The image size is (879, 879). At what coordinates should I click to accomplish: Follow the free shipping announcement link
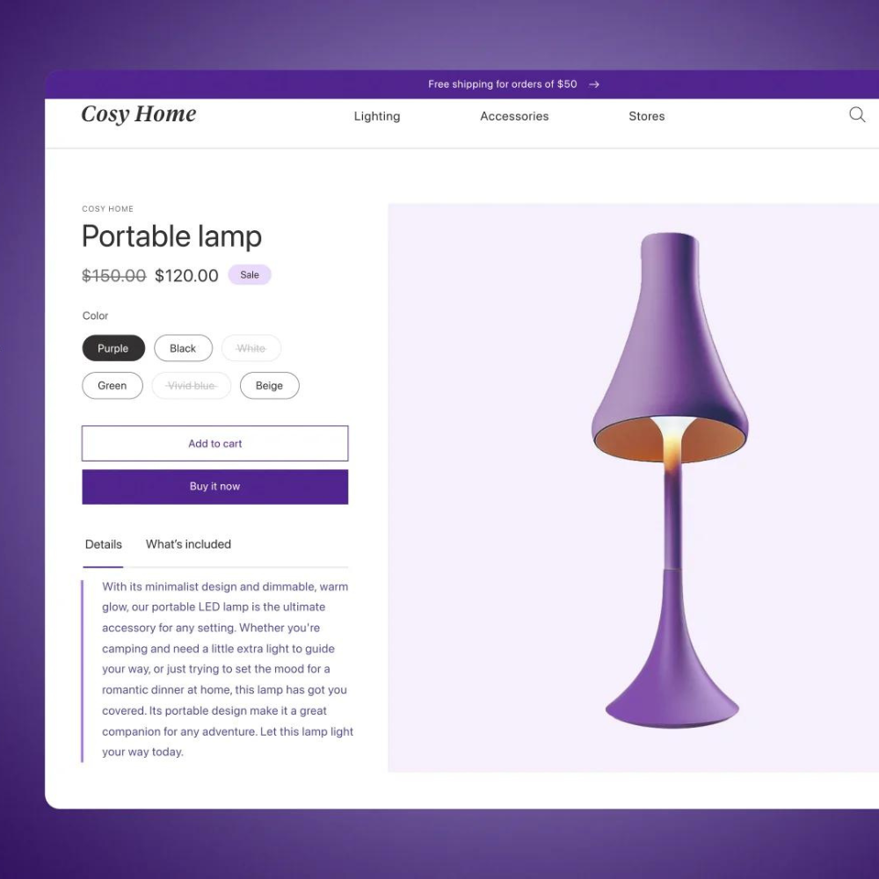click(502, 84)
